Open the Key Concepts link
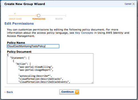Image resolution: width=138 pixels, height=100 pixels. coord(84,33)
